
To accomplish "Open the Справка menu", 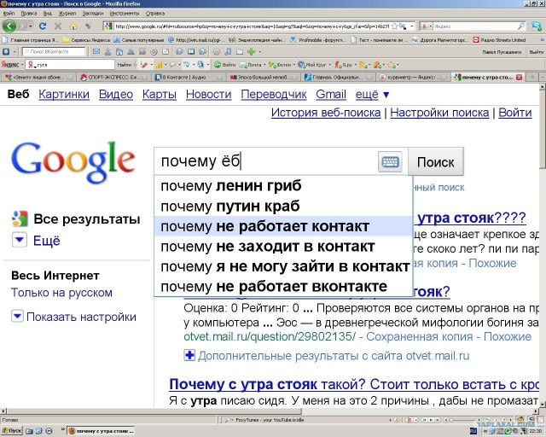I will click(155, 14).
